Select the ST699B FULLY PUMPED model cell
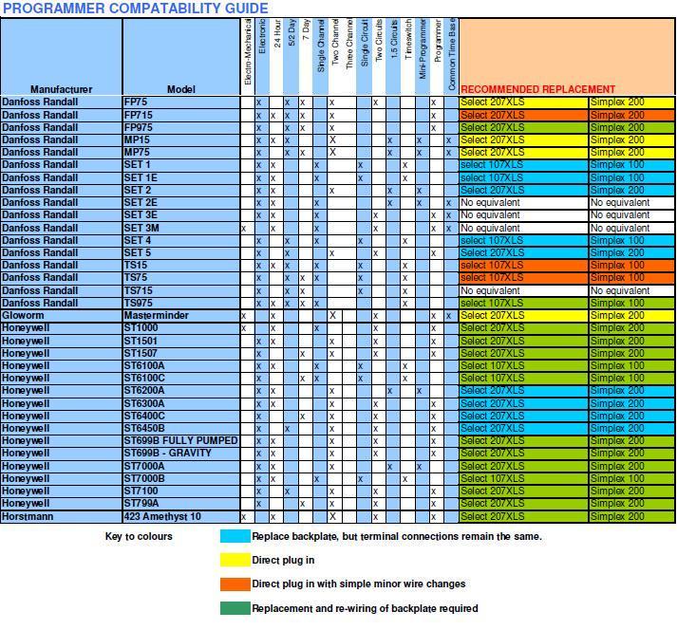Viewport: 677px width, 630px height. pyautogui.click(x=180, y=441)
